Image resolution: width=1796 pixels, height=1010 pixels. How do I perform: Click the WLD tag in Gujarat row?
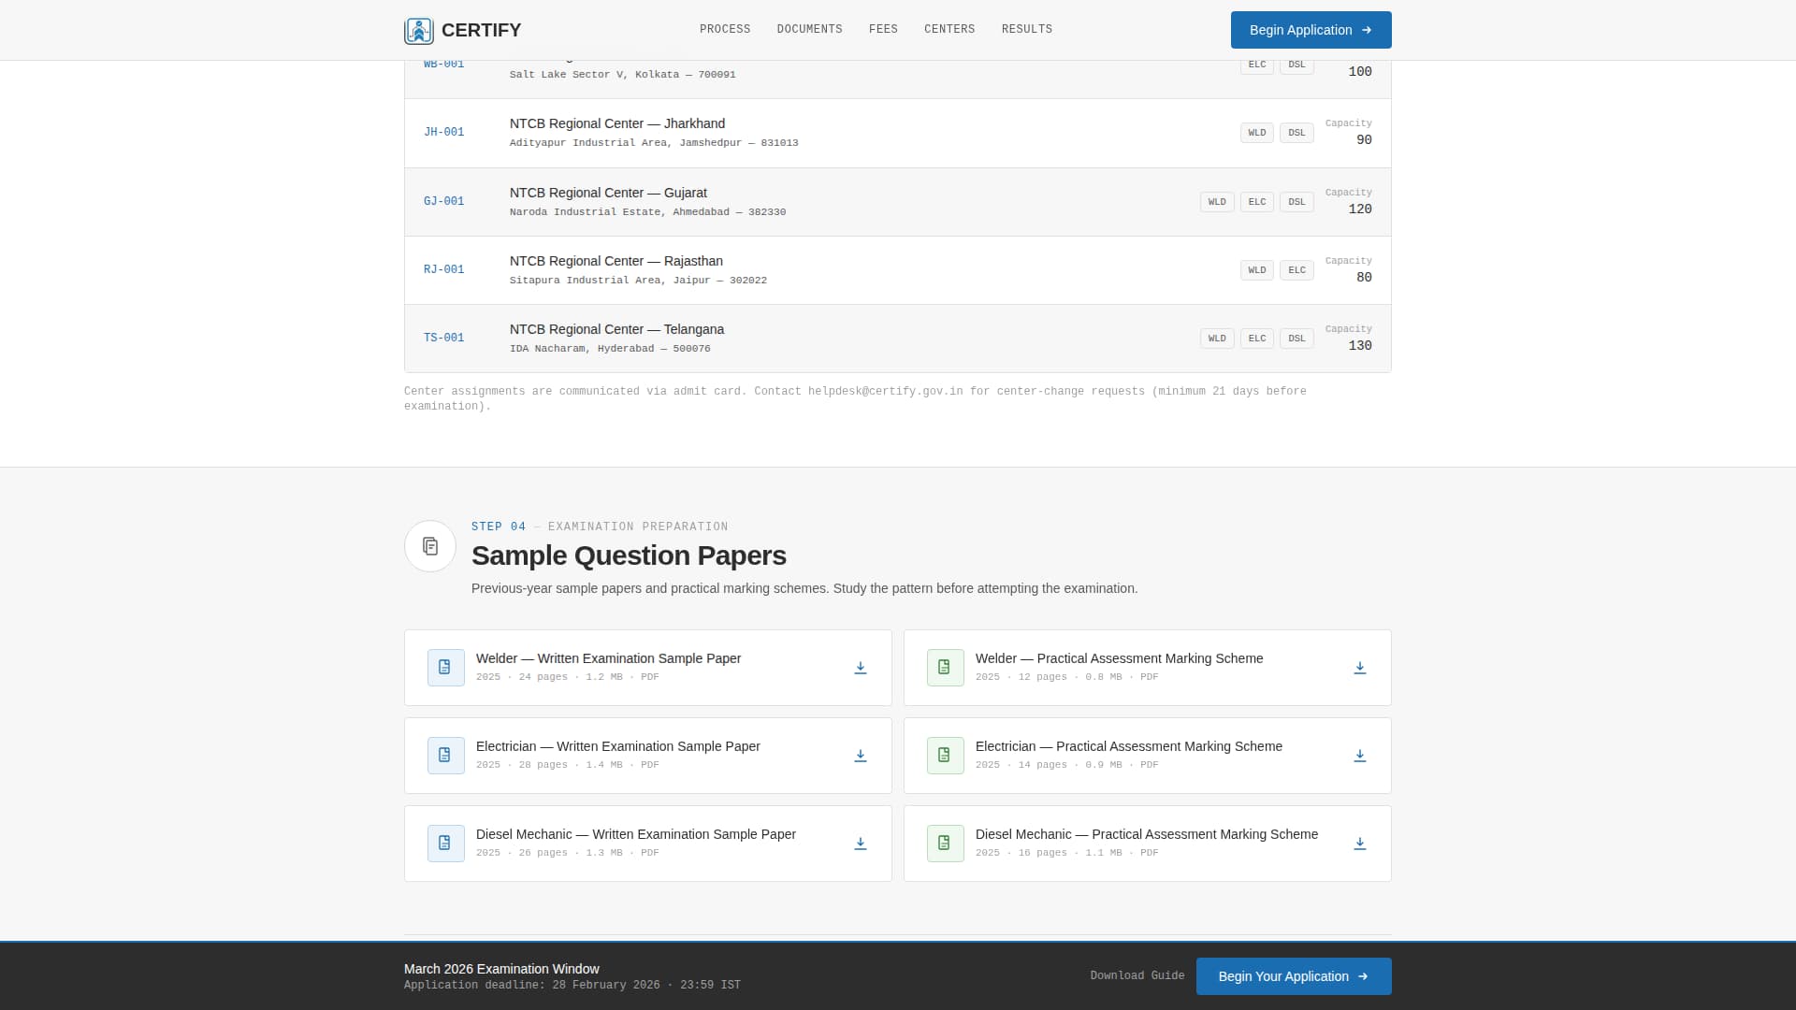coord(1217,202)
